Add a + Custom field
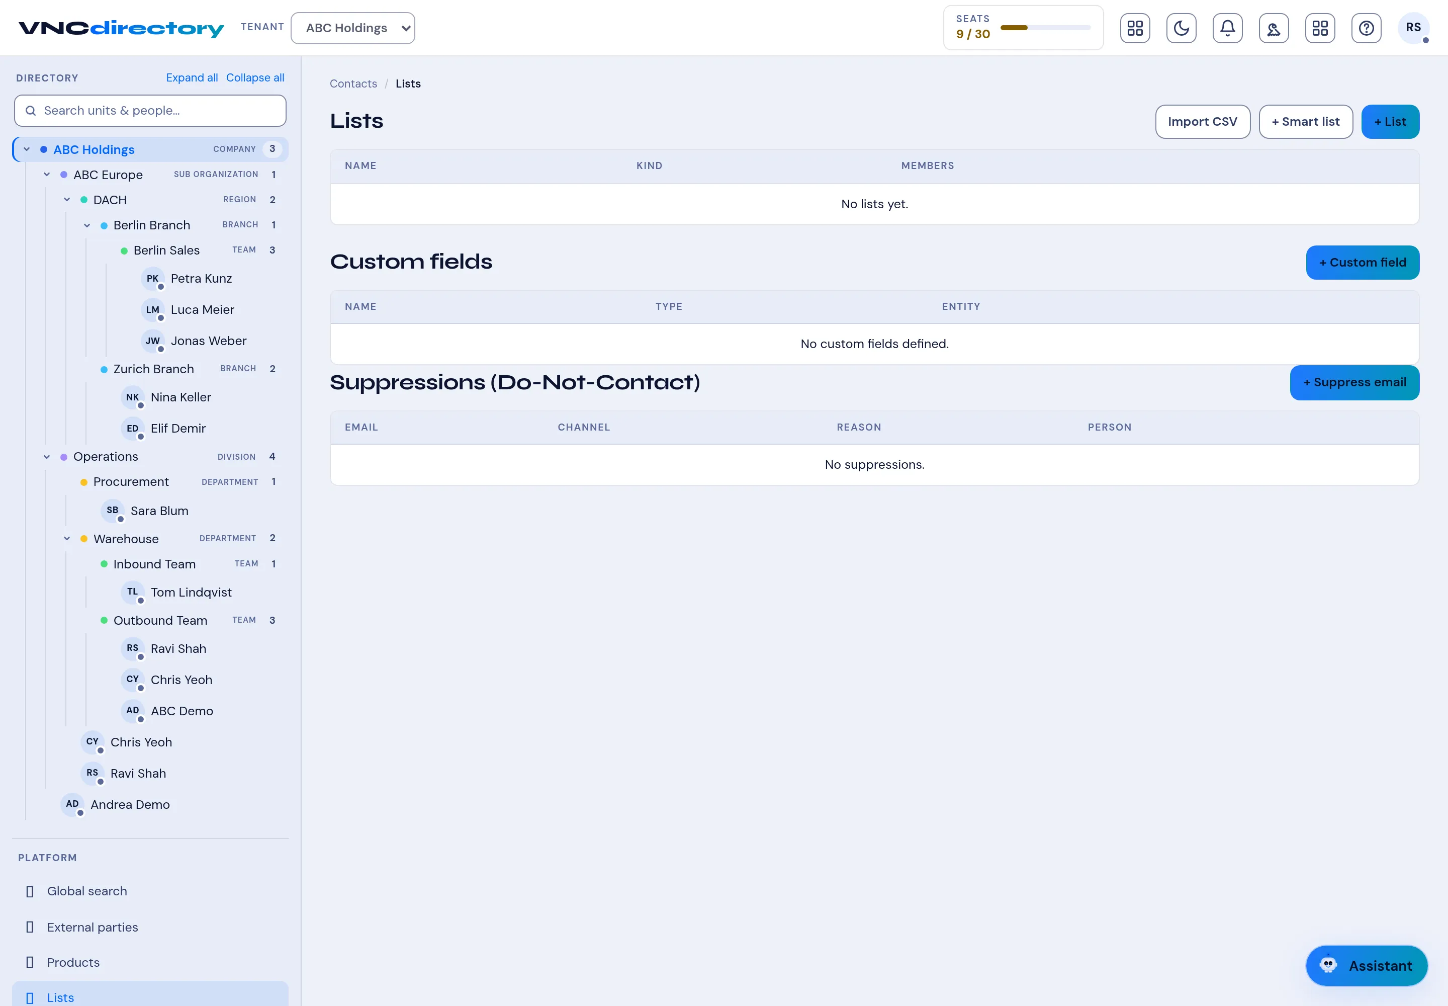 1363,262
